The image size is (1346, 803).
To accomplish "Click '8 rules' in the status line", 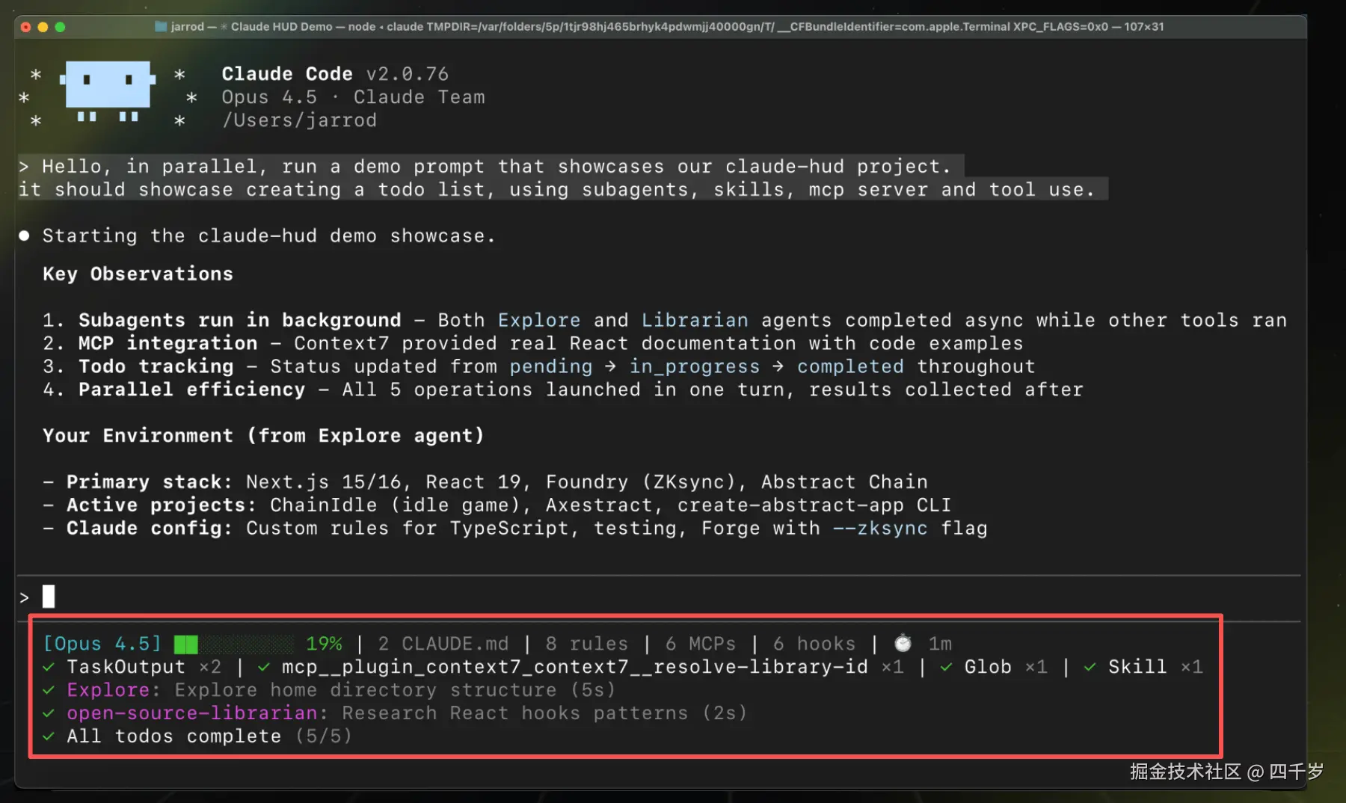I will coord(587,644).
